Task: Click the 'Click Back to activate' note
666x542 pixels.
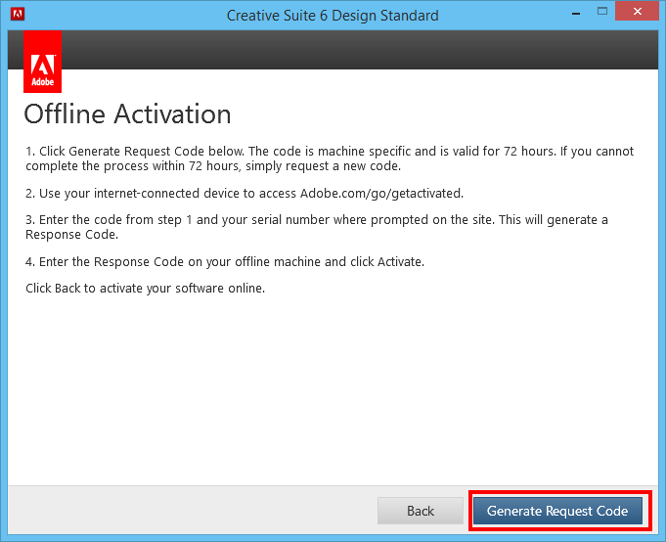Action: [x=145, y=288]
